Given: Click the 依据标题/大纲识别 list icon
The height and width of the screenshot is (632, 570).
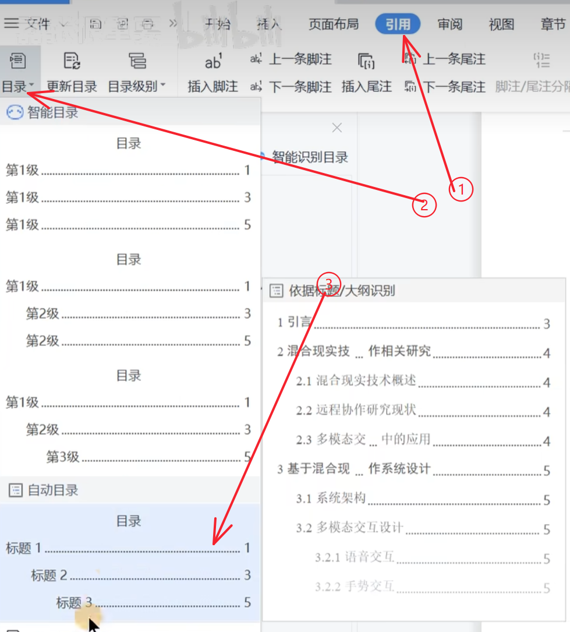Looking at the screenshot, I should point(277,291).
